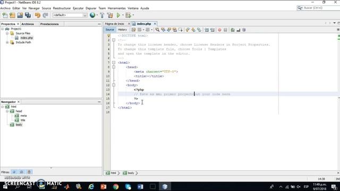Click the Clean and Build icon
Screen dimensions: 340x191
click(x=110, y=15)
